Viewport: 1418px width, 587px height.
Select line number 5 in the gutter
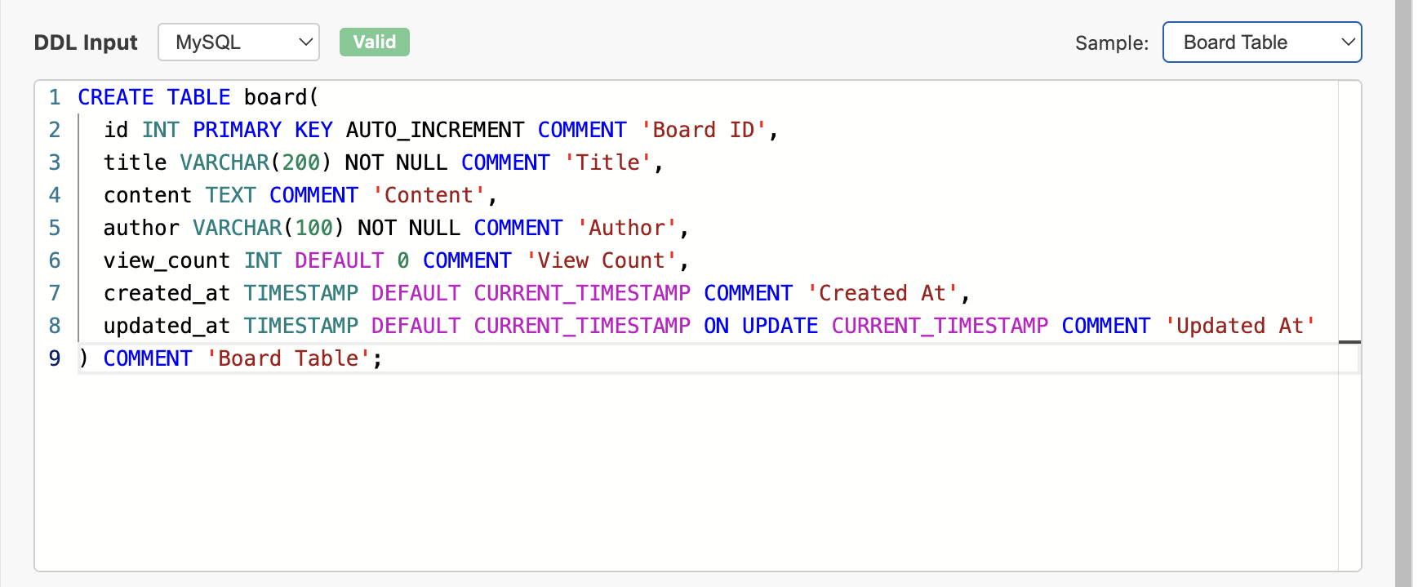pos(55,228)
